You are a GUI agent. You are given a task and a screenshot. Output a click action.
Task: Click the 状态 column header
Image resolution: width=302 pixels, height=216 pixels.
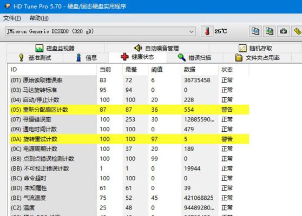coord(233,69)
